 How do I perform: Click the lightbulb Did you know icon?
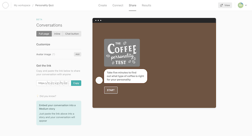tap(38, 96)
